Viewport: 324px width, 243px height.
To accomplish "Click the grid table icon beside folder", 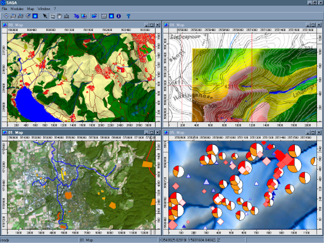I will 105,16.
